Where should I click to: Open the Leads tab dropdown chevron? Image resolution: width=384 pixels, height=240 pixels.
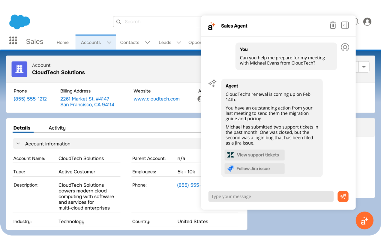179,43
